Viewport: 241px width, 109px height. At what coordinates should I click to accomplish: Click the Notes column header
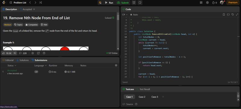[x=83, y=66]
